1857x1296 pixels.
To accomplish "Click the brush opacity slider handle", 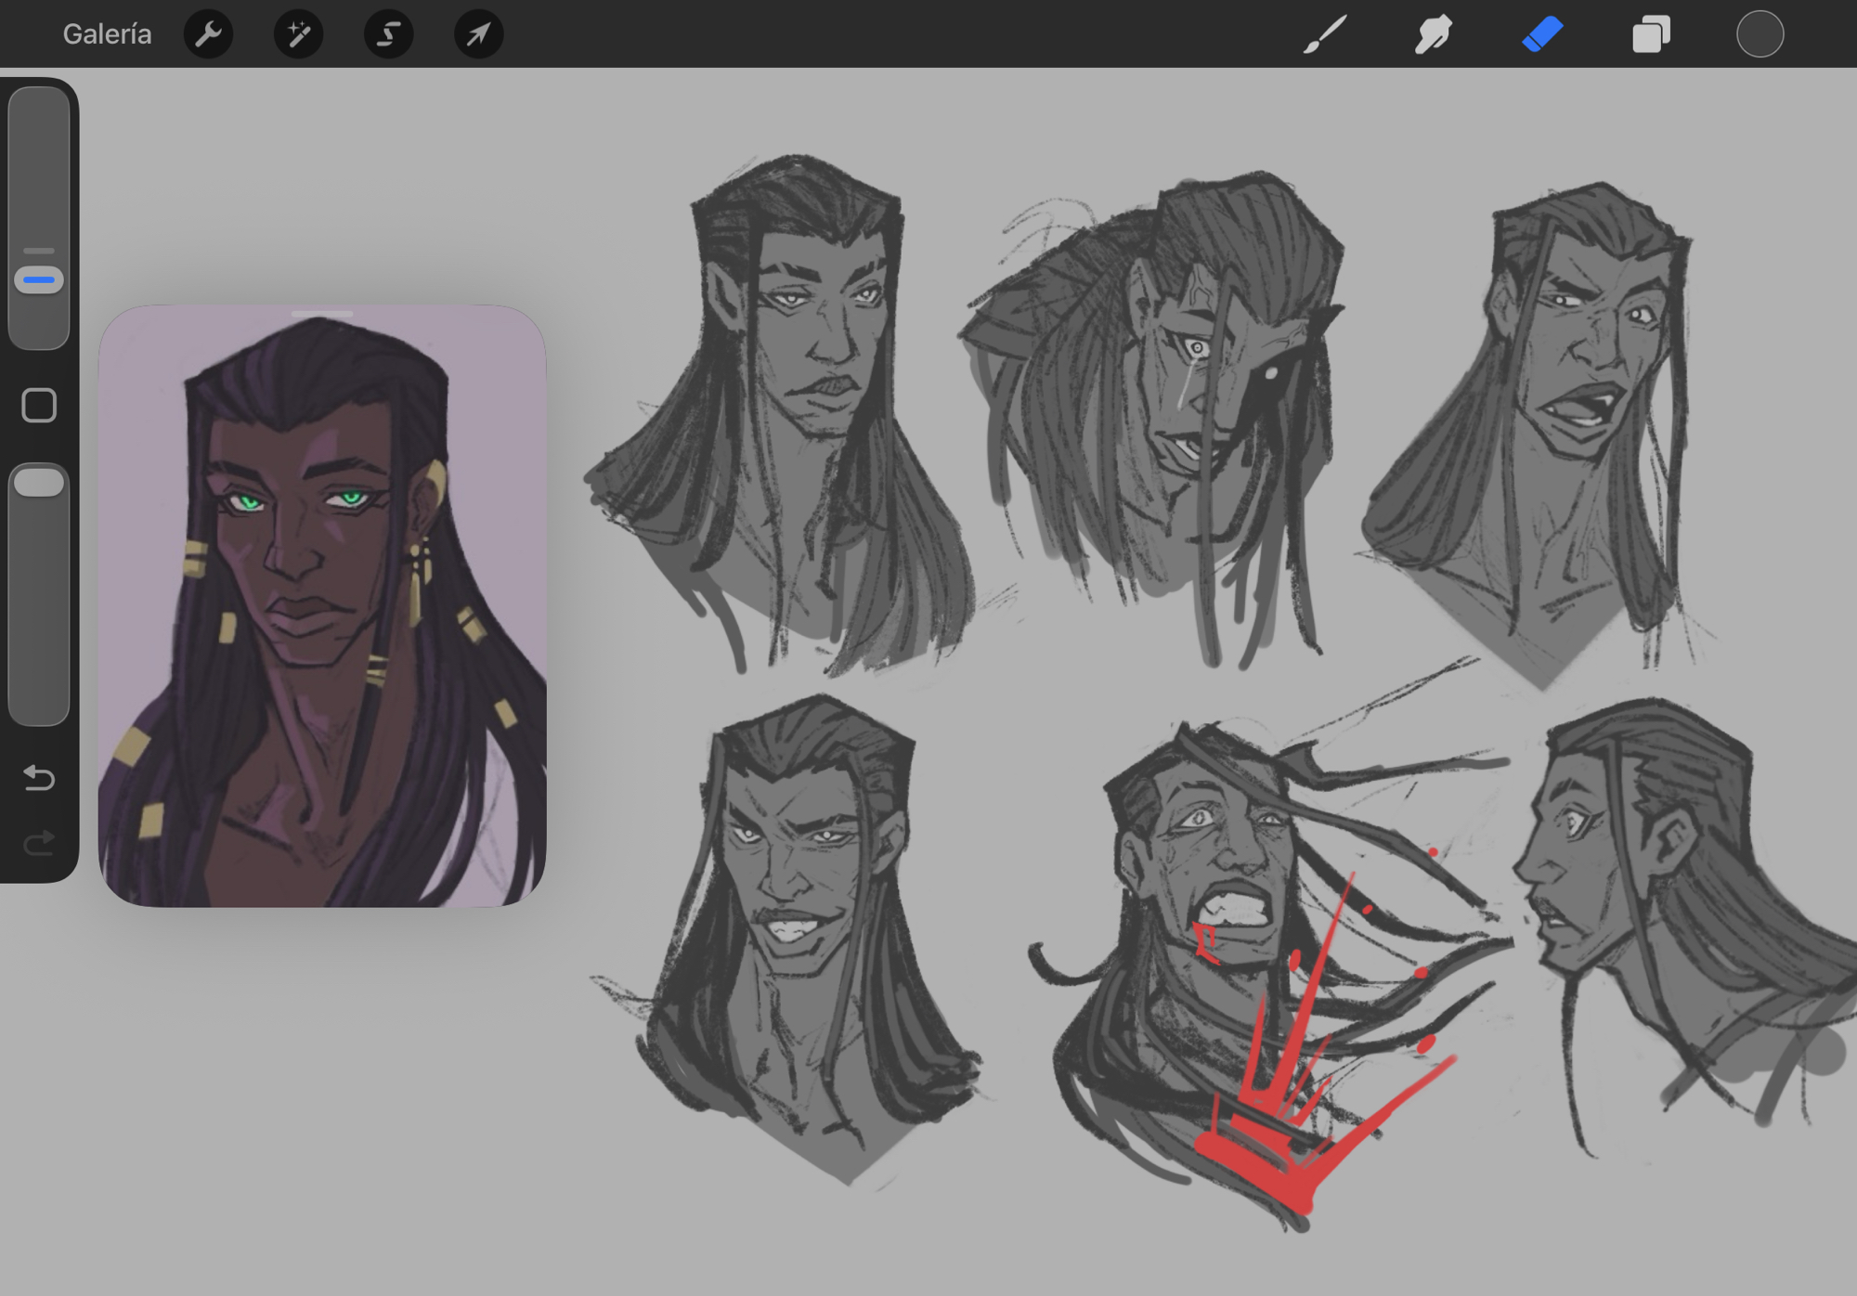I will tap(39, 483).
